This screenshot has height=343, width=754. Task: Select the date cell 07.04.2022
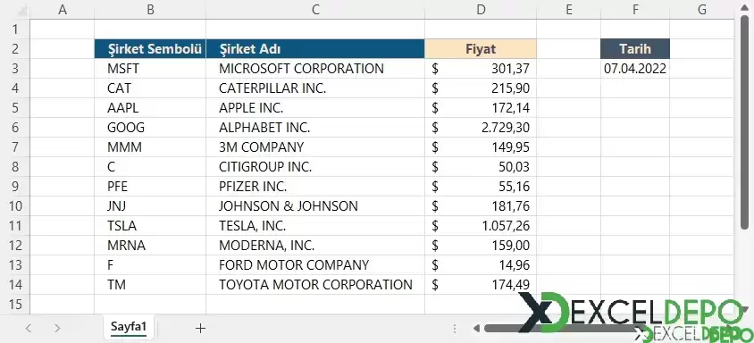(635, 68)
